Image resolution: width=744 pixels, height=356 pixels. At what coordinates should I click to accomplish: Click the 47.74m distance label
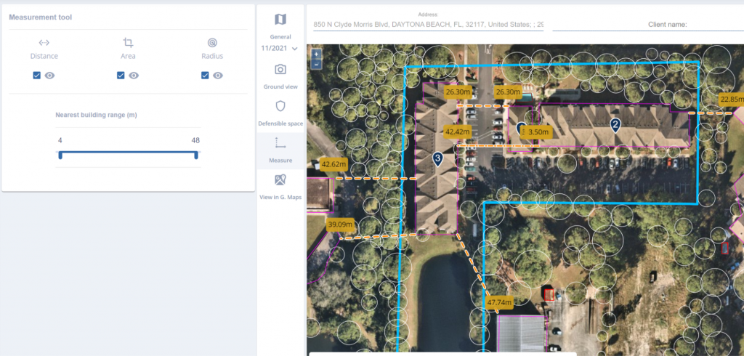tap(500, 302)
